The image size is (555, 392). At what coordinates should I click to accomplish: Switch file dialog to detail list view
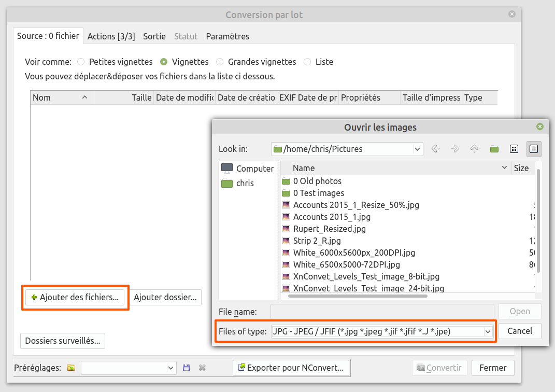[x=534, y=149]
